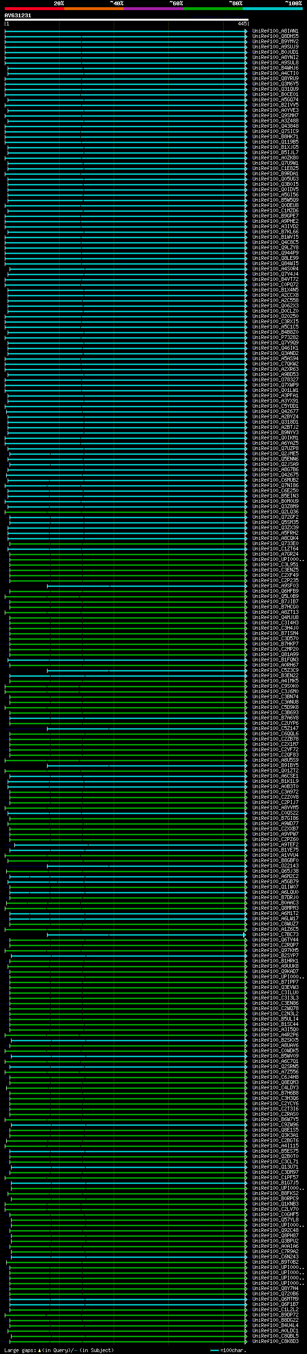Click the yellow large gap marker in legend

[x=39, y=1350]
